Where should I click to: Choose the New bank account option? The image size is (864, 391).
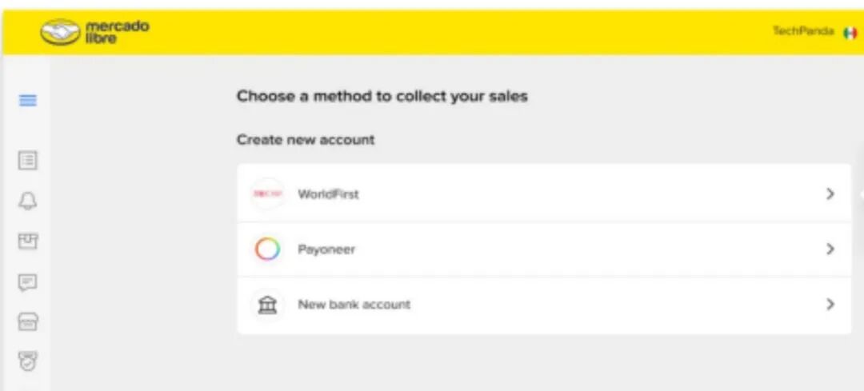point(354,305)
